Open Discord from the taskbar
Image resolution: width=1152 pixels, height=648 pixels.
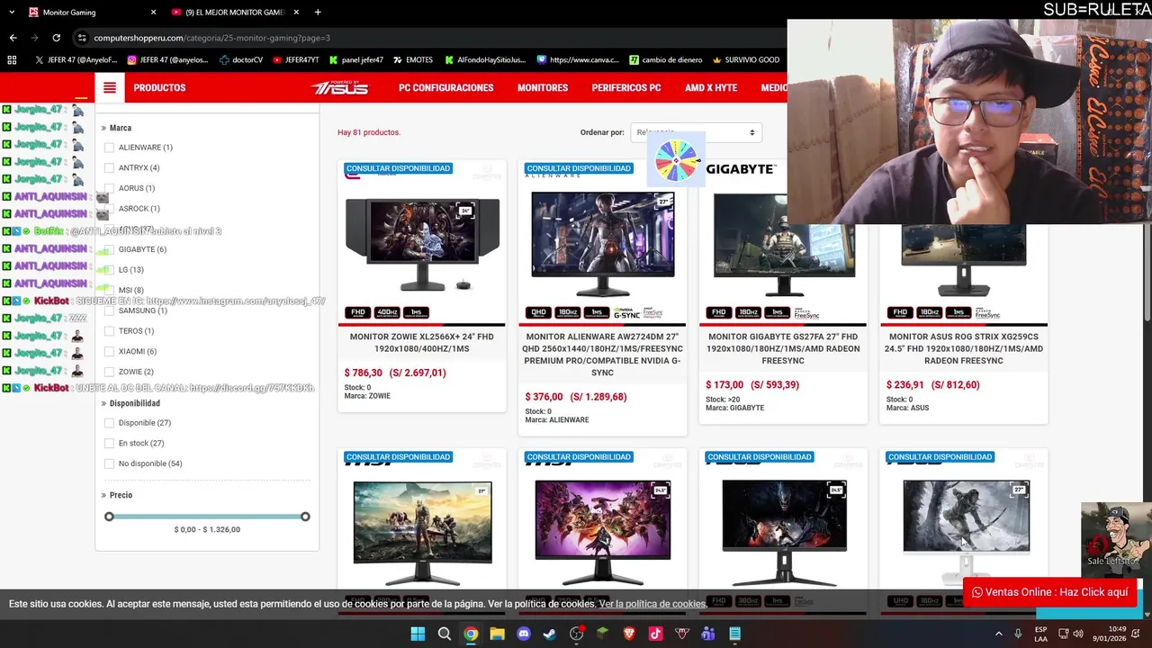click(524, 634)
